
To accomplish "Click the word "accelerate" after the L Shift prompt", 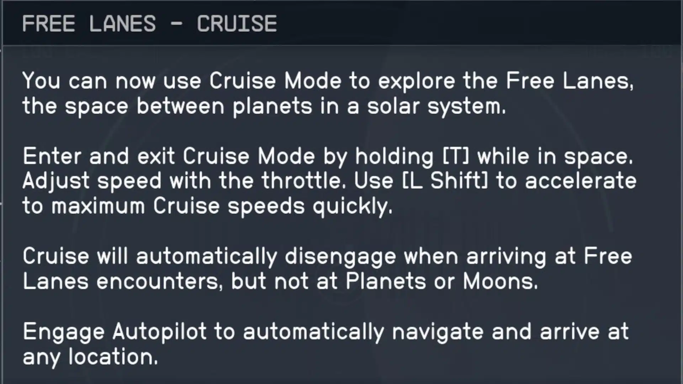I will click(x=581, y=181).
